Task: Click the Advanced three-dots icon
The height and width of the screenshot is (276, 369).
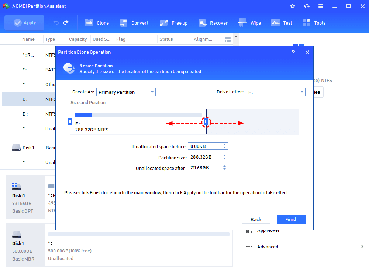Action: click(x=249, y=247)
